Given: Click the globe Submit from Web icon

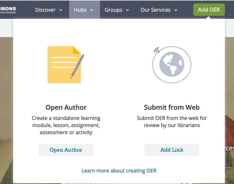Looking at the screenshot, I should tap(172, 65).
